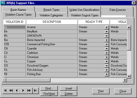Click the 'Fish Advisory' description cell
Viewport: 137px width, 98px height.
pos(52,70)
